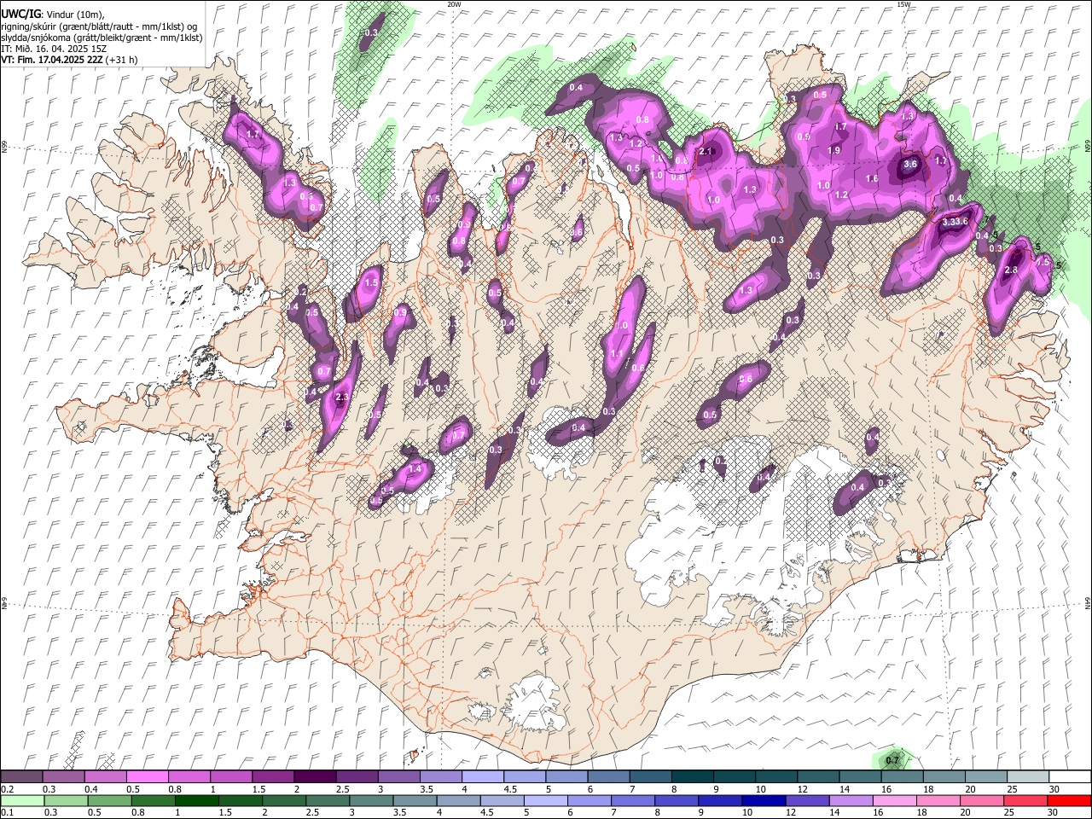The height and width of the screenshot is (819, 1092).
Task: Click the 2.1 precipitation value on the map
Action: 706,152
